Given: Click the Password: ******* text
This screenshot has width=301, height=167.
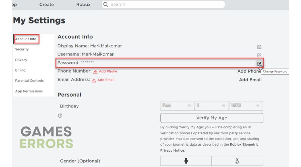Looking at the screenshot, I should pos(76,63).
